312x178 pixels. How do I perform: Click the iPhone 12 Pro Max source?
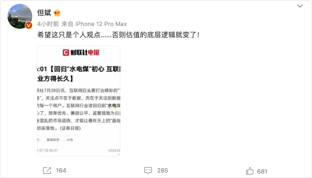coord(101,24)
